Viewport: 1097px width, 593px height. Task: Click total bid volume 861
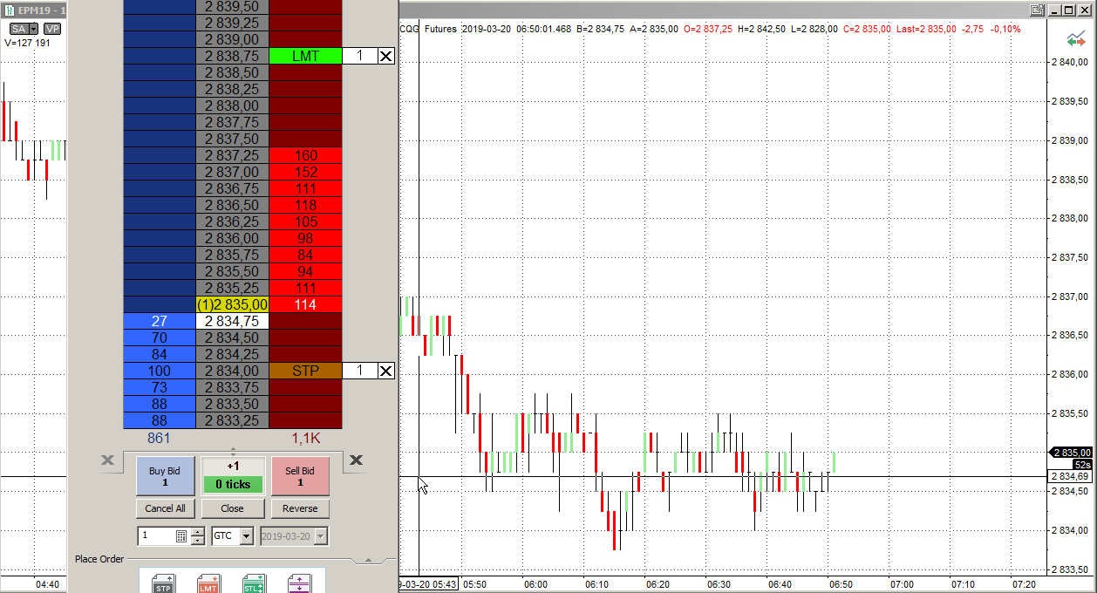159,438
